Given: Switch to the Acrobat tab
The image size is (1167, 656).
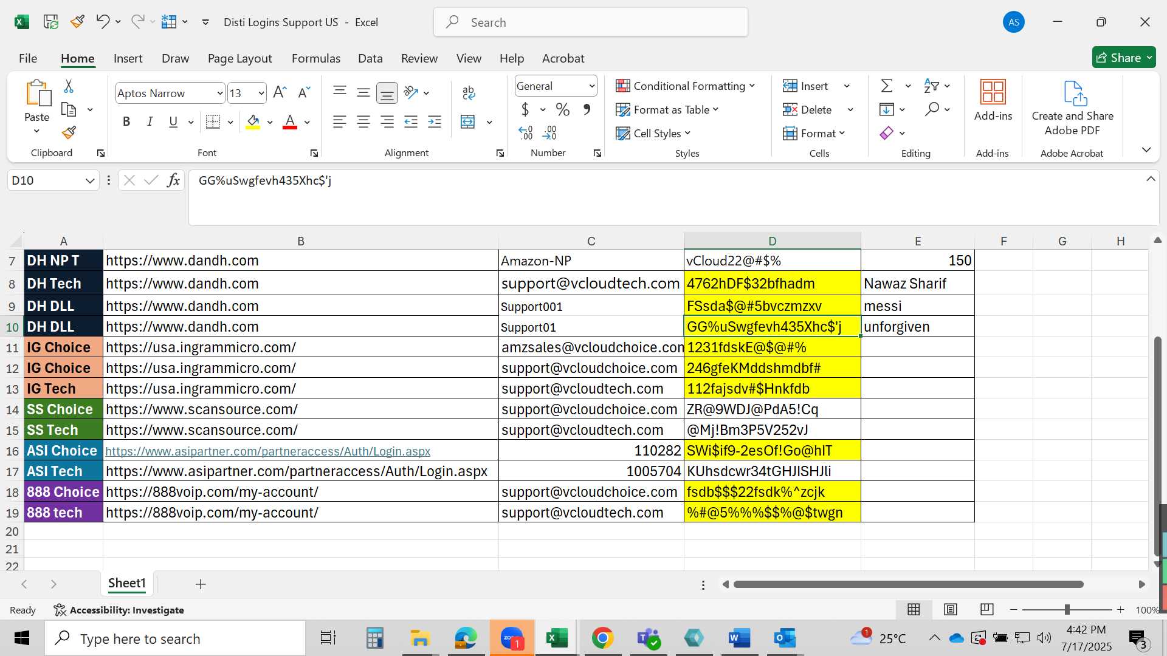Looking at the screenshot, I should coord(563,58).
